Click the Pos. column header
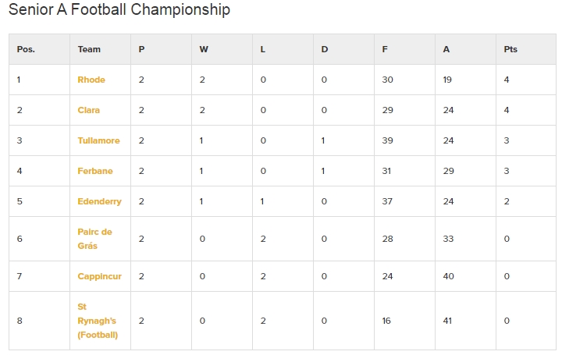 tap(26, 49)
